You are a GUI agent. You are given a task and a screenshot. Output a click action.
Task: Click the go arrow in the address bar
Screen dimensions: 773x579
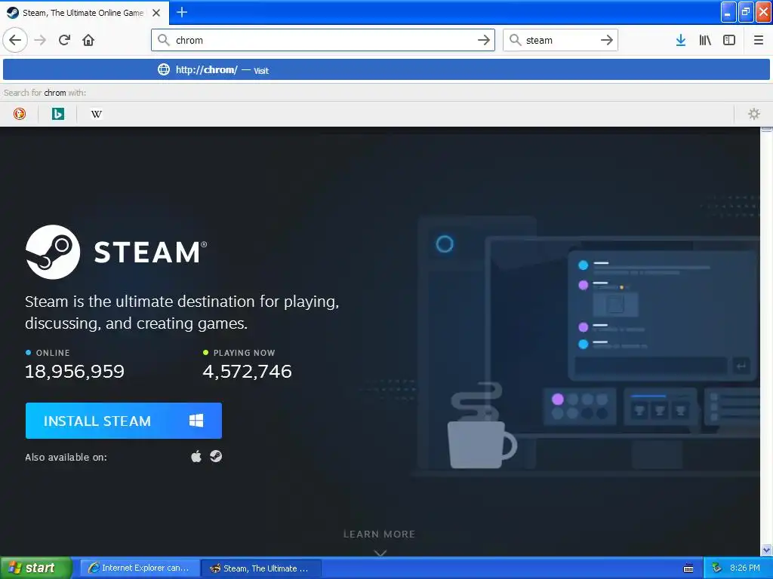coord(484,40)
